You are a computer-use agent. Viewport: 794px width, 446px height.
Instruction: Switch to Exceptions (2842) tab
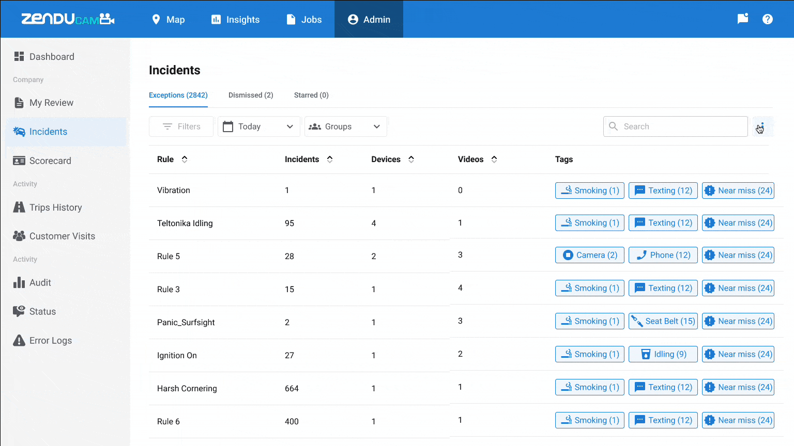click(x=178, y=95)
